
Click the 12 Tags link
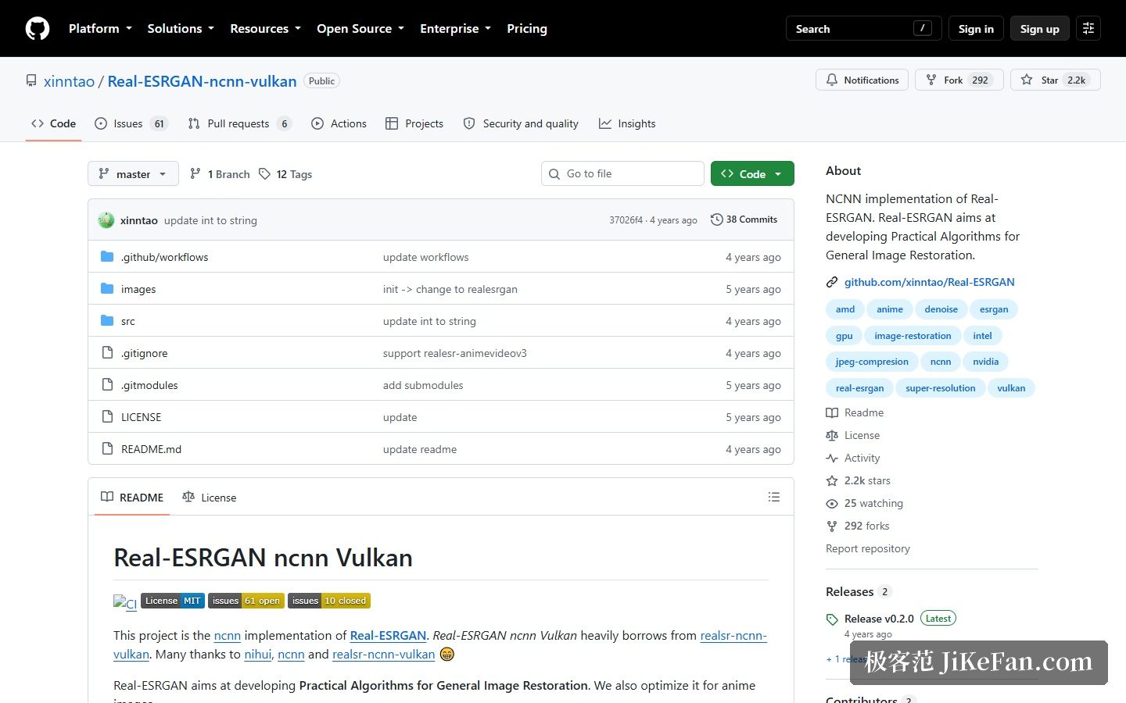click(285, 174)
